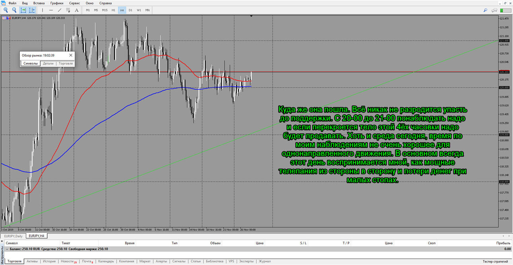Switch chart to M1 timeframe

(x=87, y=10)
